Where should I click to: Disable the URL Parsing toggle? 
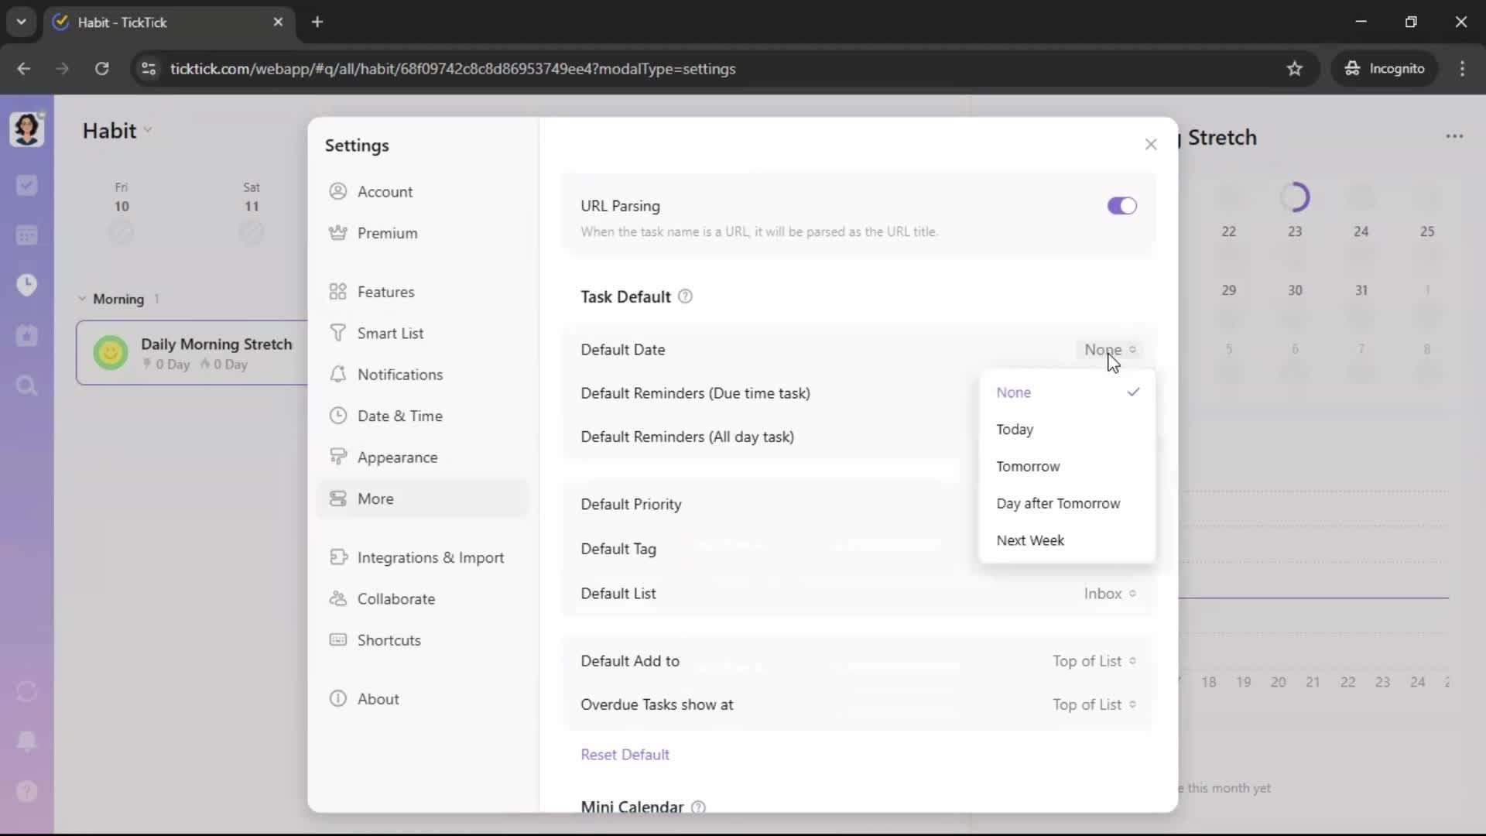(x=1121, y=206)
